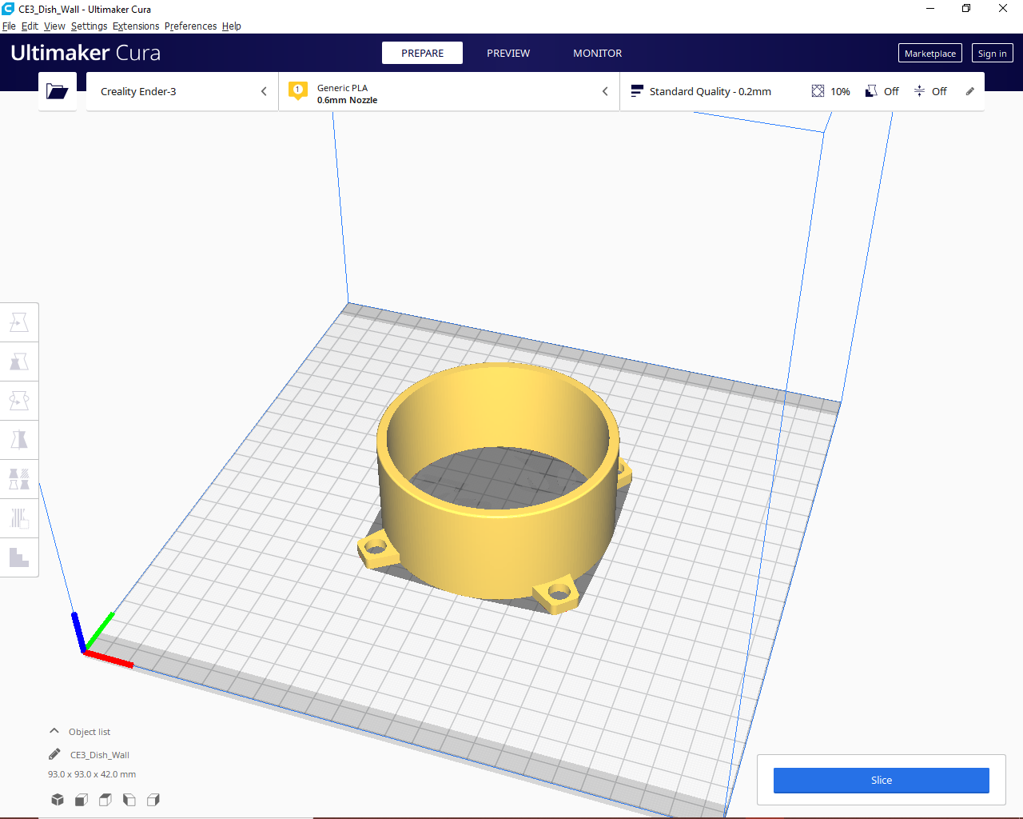
Task: Click the pencil icon in print settings bar
Action: [970, 91]
